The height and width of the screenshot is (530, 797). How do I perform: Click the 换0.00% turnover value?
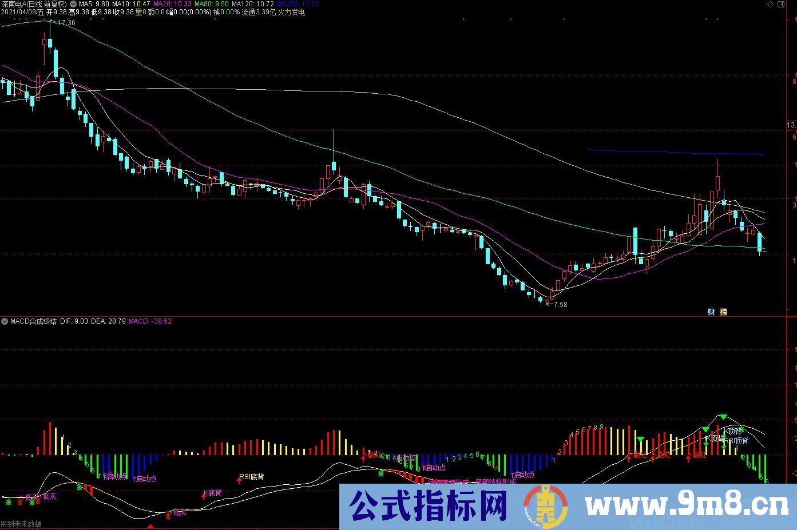click(x=226, y=12)
